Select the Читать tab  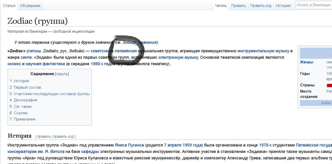click(221, 5)
